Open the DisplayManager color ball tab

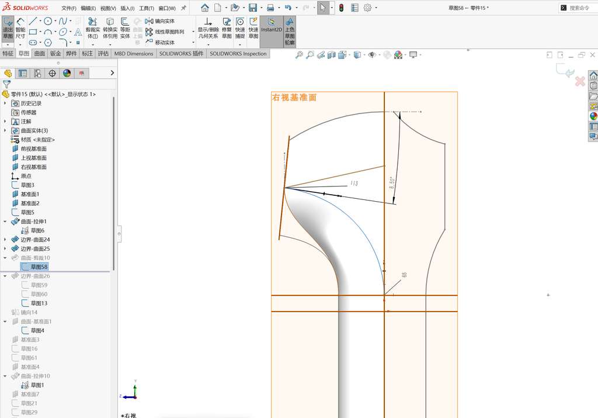pos(67,73)
